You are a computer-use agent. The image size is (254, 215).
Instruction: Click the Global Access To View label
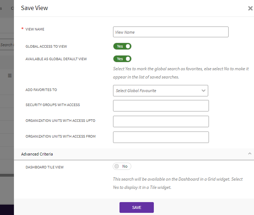[46, 47]
